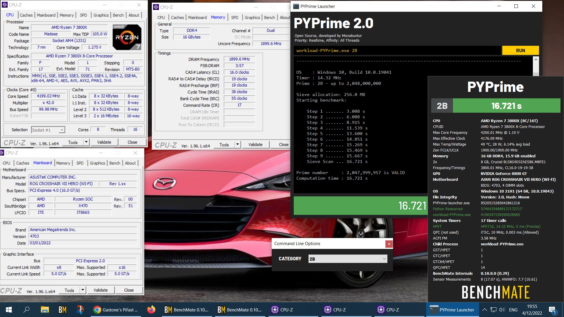Click Close in CPU window
Screen dimensions: 564x317
tap(132, 142)
